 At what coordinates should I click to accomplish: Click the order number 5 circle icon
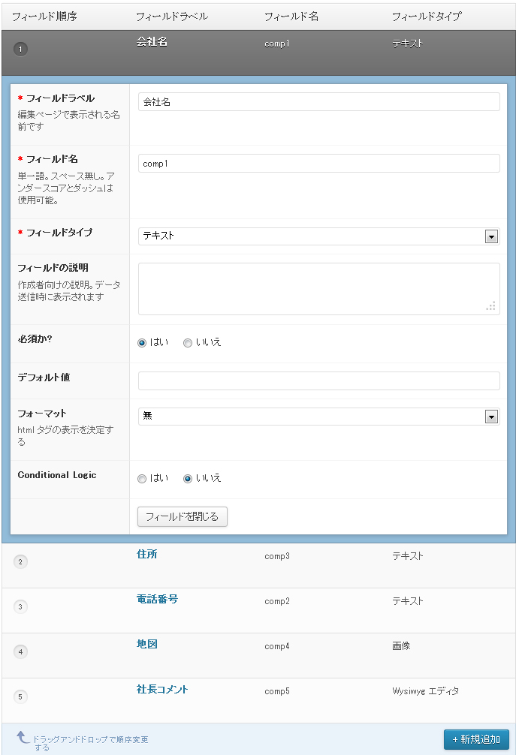point(20,696)
